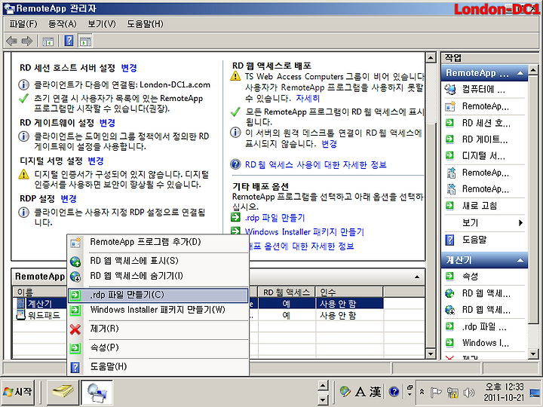This screenshot has height=407, width=543.
Task: Click the Forward arrow toolbar icon
Action: pyautogui.click(x=26, y=41)
